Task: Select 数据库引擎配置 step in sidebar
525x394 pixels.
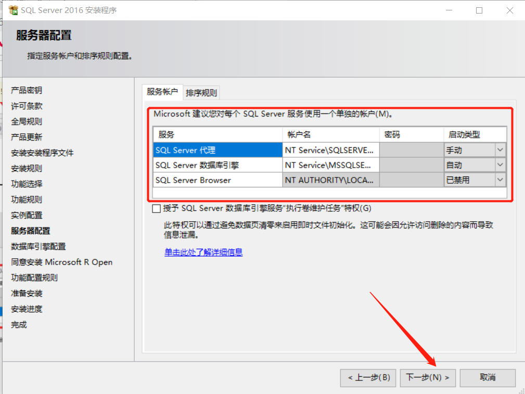Action: 38,247
